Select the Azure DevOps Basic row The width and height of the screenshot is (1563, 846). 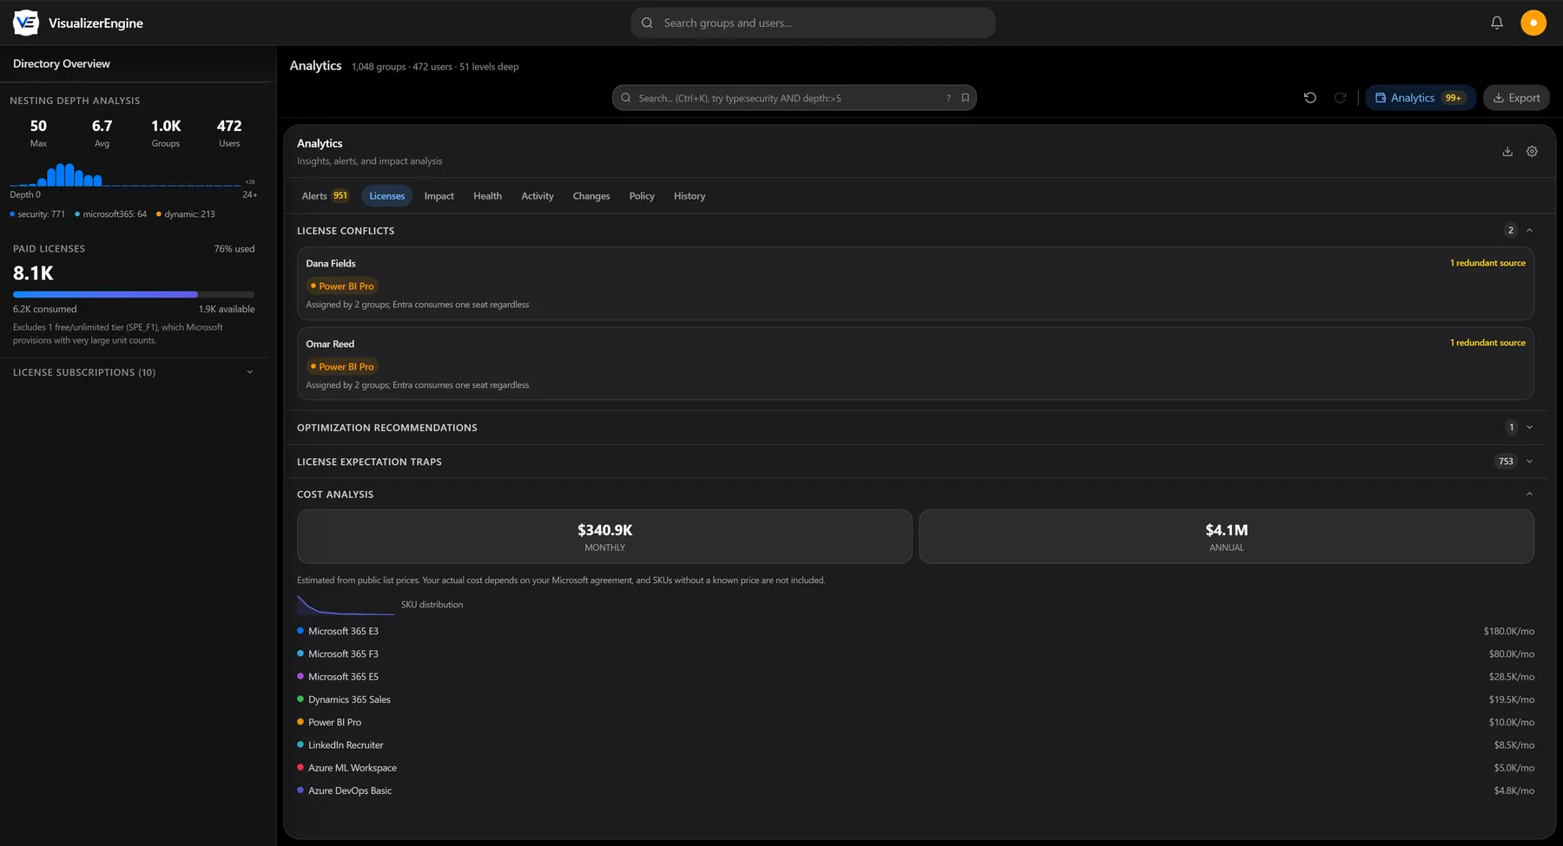[915, 790]
